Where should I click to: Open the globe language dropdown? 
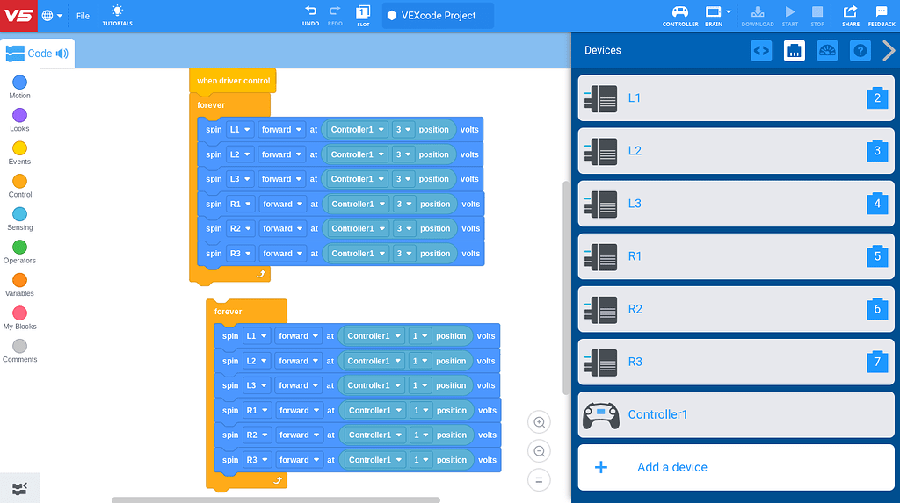coord(52,16)
